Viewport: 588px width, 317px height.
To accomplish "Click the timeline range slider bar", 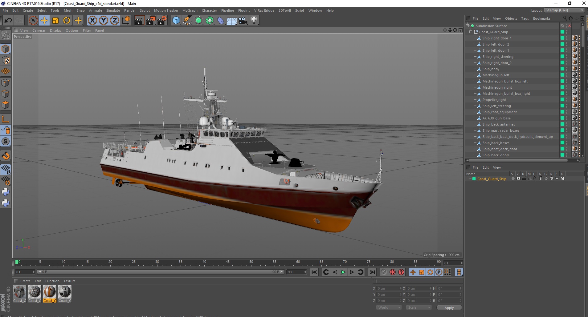I will (160, 272).
